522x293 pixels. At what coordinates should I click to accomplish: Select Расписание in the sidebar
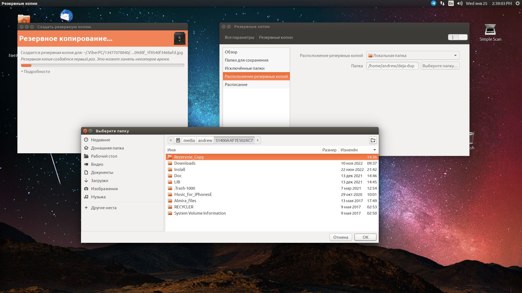point(236,85)
